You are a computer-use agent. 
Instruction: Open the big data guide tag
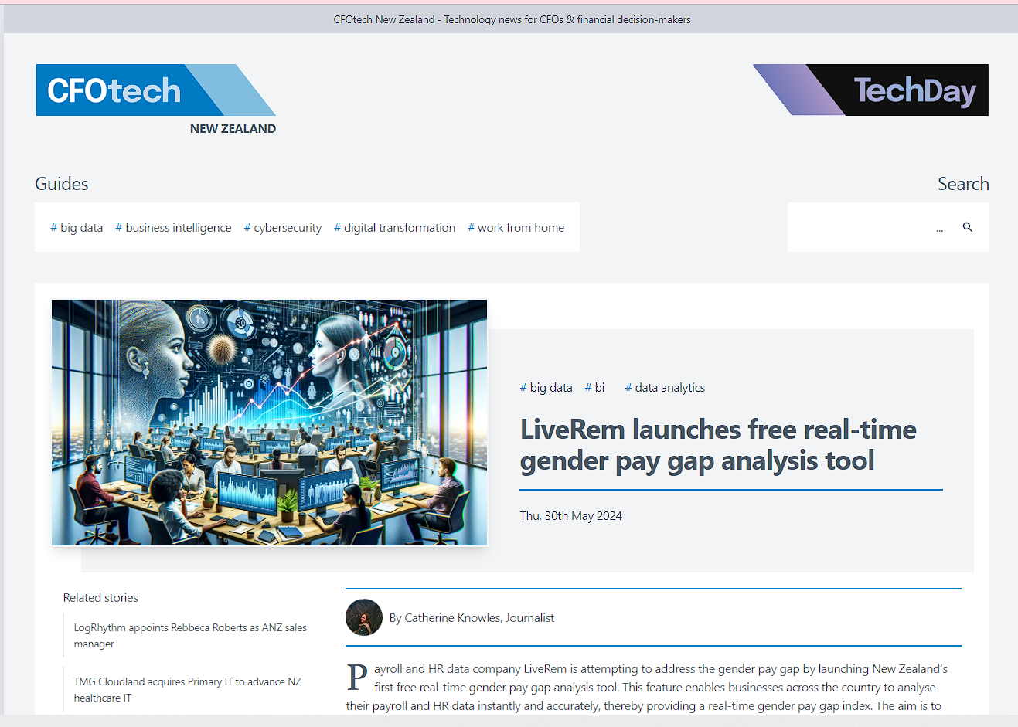pos(77,227)
